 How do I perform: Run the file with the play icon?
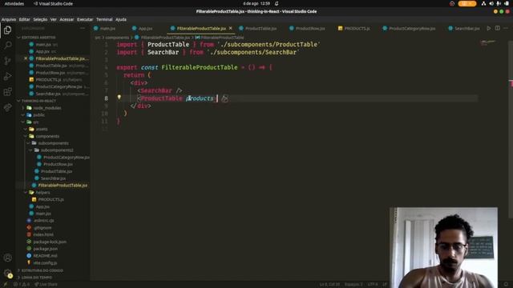(x=489, y=29)
